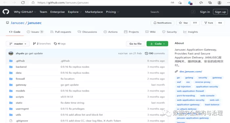Viewport: 230px width, 123px height.
Task: Open the browser settings ellipsis menu
Action: pyautogui.click(x=228, y=3)
